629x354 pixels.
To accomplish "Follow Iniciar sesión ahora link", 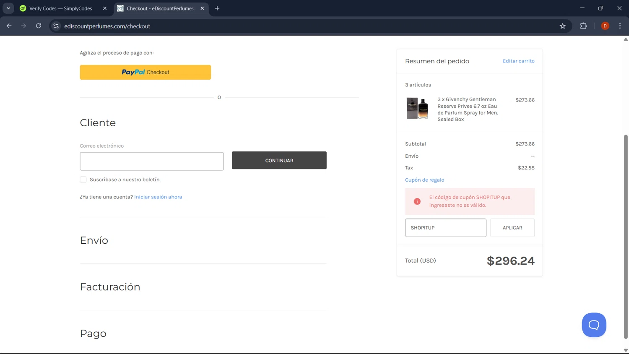I will [158, 197].
